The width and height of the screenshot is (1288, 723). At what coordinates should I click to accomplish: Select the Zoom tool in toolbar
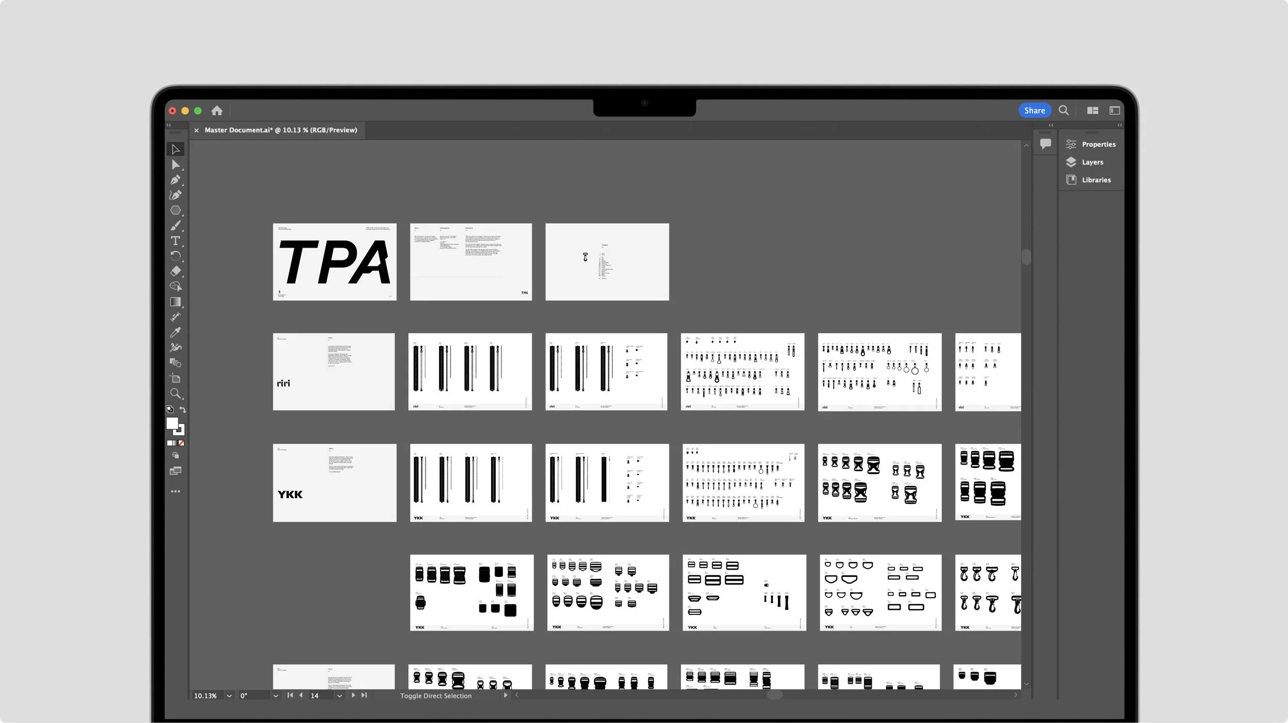click(175, 394)
